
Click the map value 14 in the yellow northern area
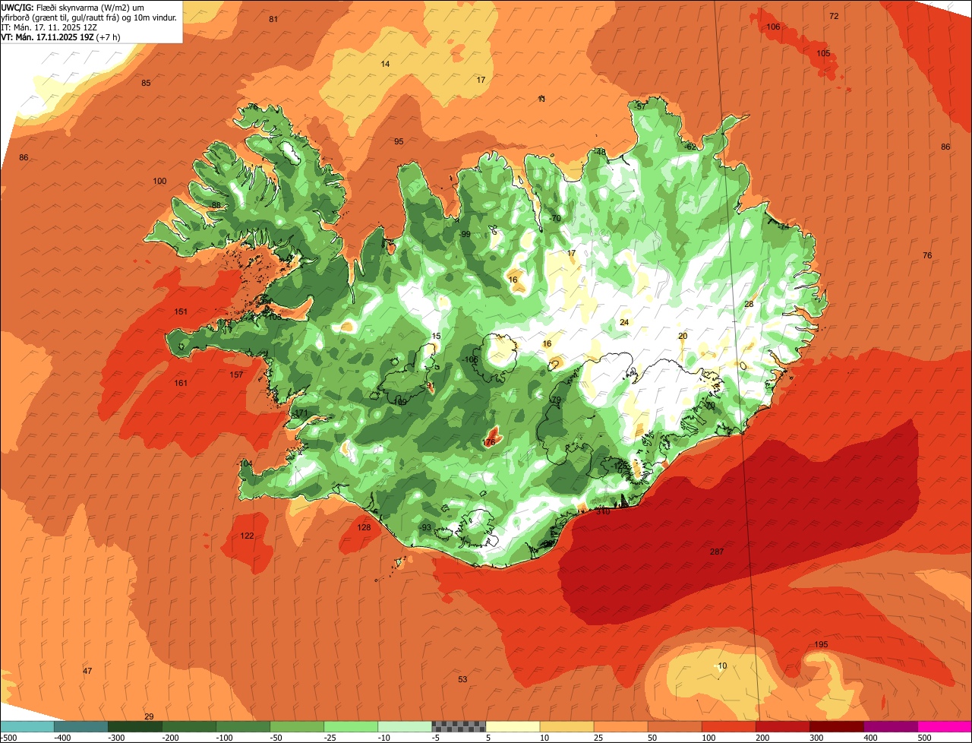[x=385, y=64]
